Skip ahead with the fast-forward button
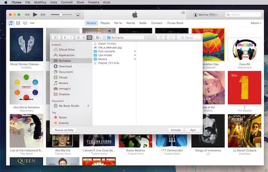This screenshot has width=268, height=172. tap(43, 14)
